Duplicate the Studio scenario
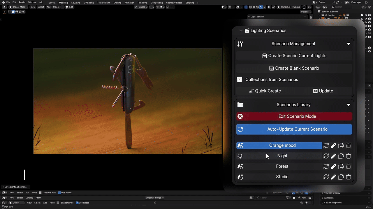This screenshot has height=209, width=373. click(x=341, y=177)
